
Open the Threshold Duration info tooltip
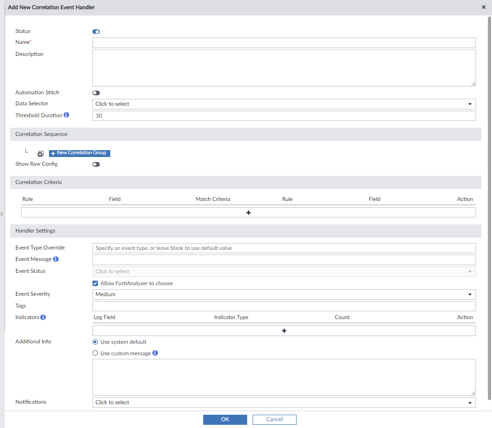click(66, 115)
